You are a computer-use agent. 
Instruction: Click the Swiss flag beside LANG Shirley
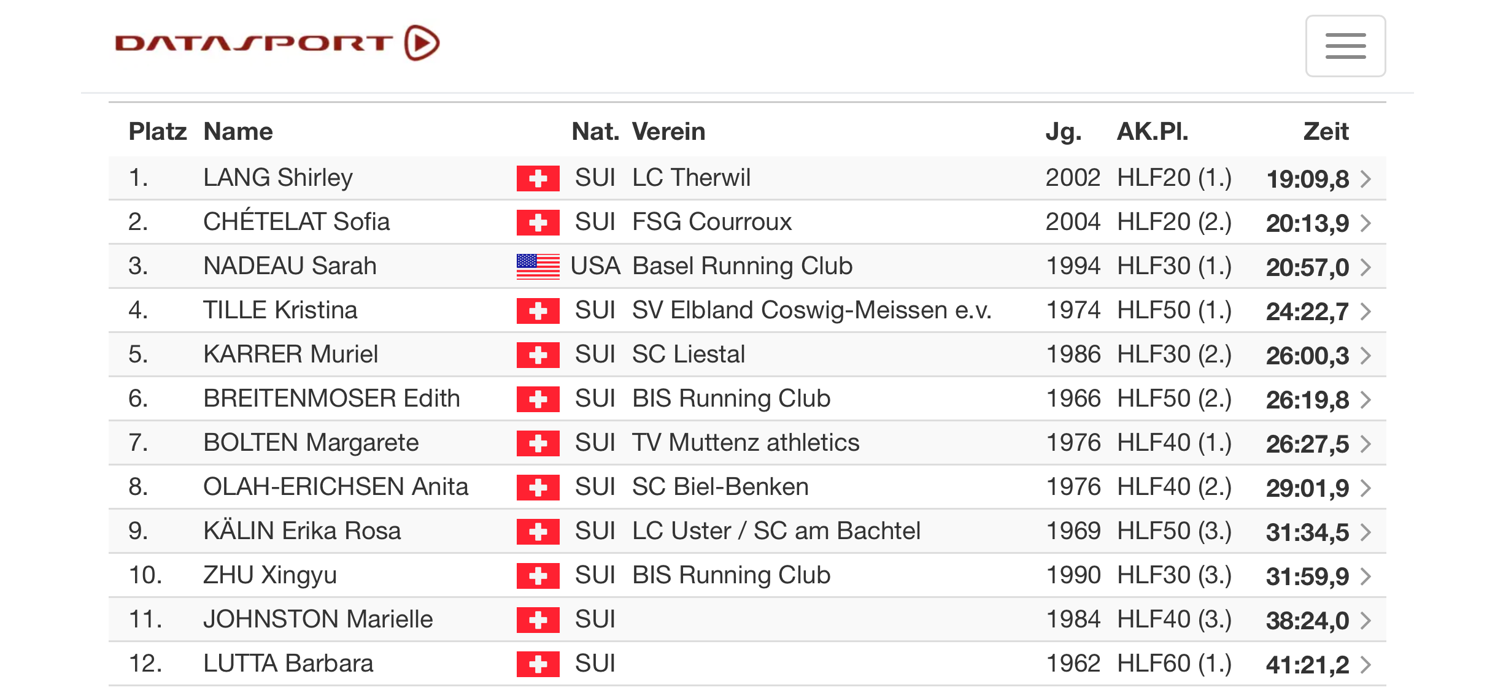(x=538, y=178)
